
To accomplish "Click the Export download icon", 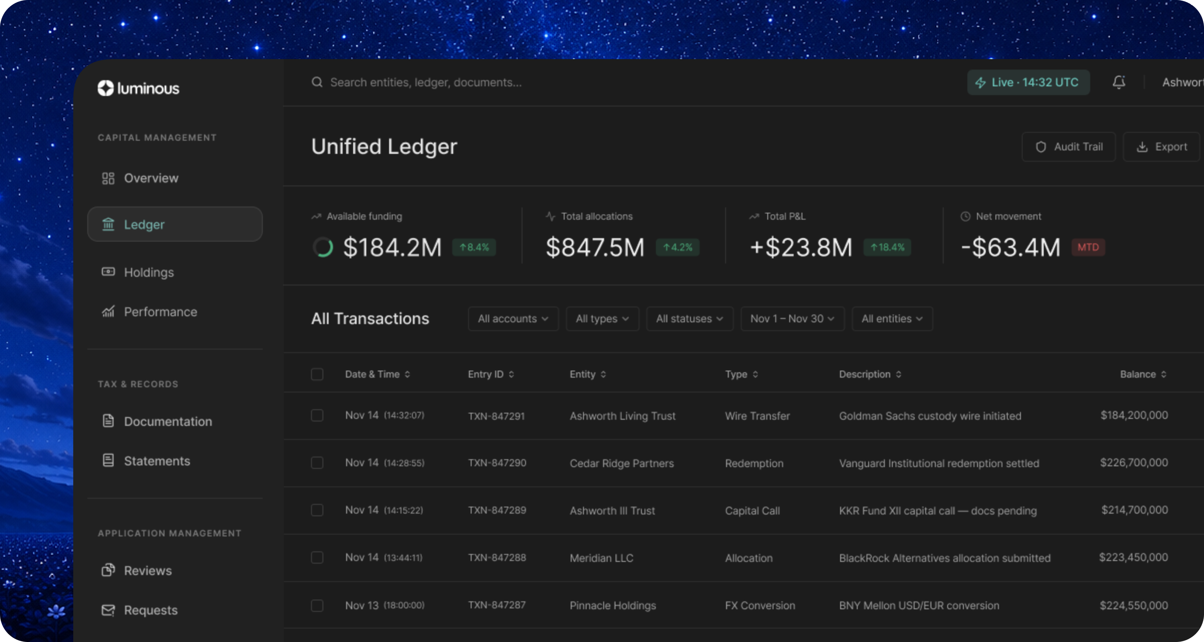I will [1142, 147].
